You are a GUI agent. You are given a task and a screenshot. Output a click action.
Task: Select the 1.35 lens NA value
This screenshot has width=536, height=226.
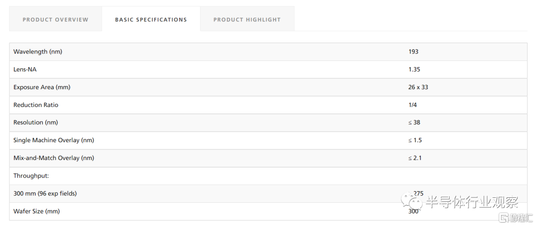(x=414, y=69)
